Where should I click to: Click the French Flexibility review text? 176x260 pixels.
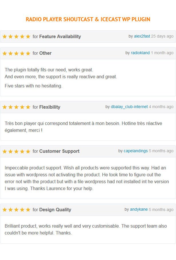click(x=83, y=127)
